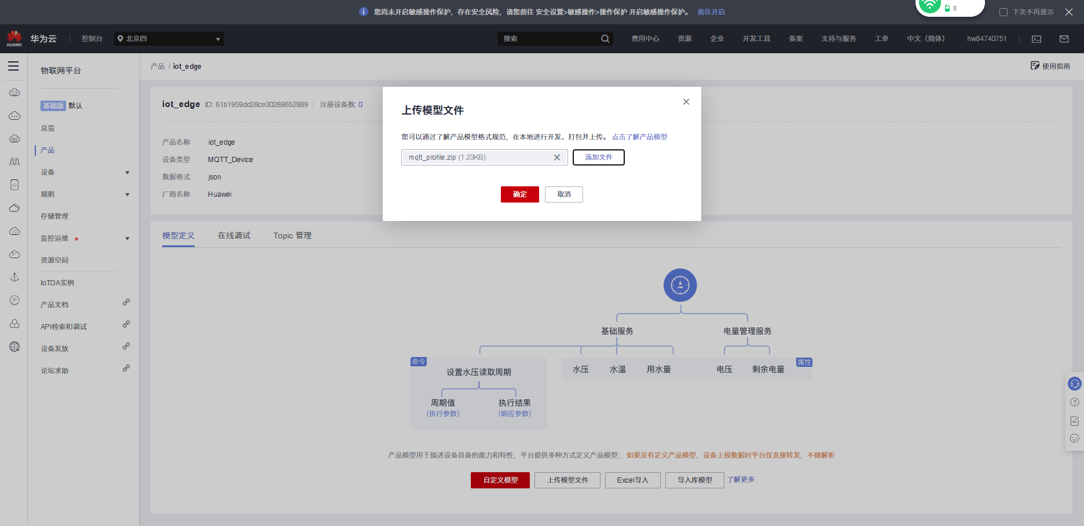Expand the 规则 sidebar menu
1084x526 pixels.
(127, 194)
